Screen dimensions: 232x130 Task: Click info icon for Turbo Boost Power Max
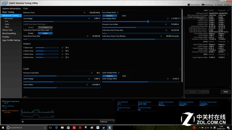pyautogui.click(x=87, y=36)
